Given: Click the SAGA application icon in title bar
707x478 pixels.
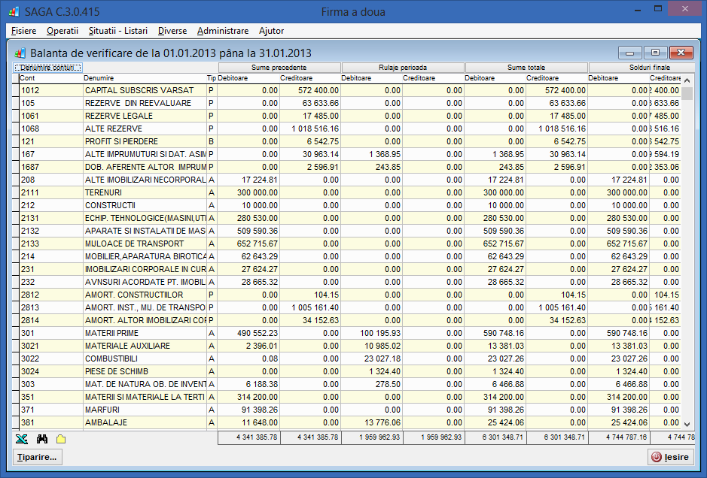Looking at the screenshot, I should pyautogui.click(x=13, y=12).
